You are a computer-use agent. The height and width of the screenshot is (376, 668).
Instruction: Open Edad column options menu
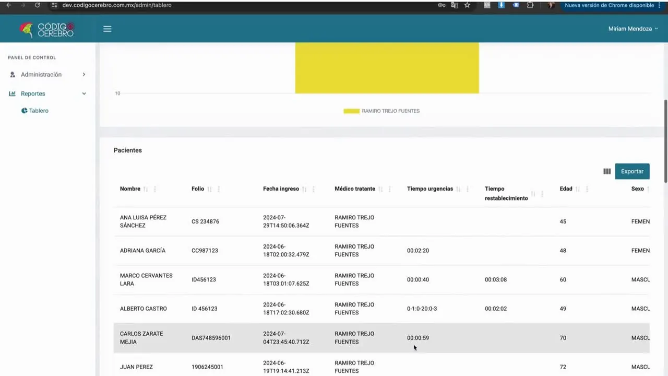(587, 189)
